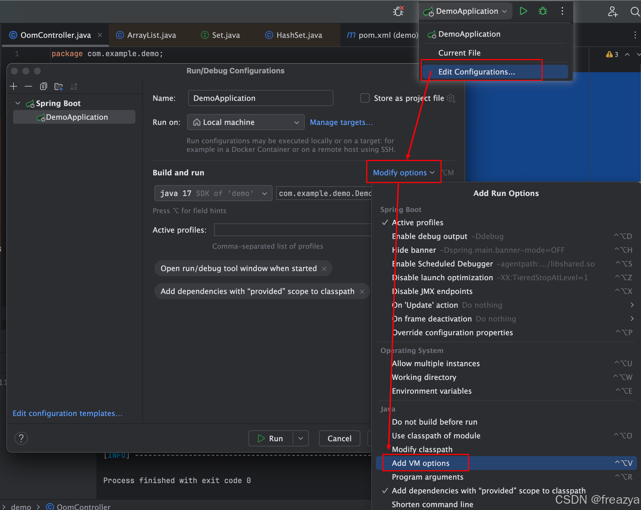Image resolution: width=641 pixels, height=510 pixels.
Task: Click the Copy Configuration icon
Action: click(x=43, y=87)
